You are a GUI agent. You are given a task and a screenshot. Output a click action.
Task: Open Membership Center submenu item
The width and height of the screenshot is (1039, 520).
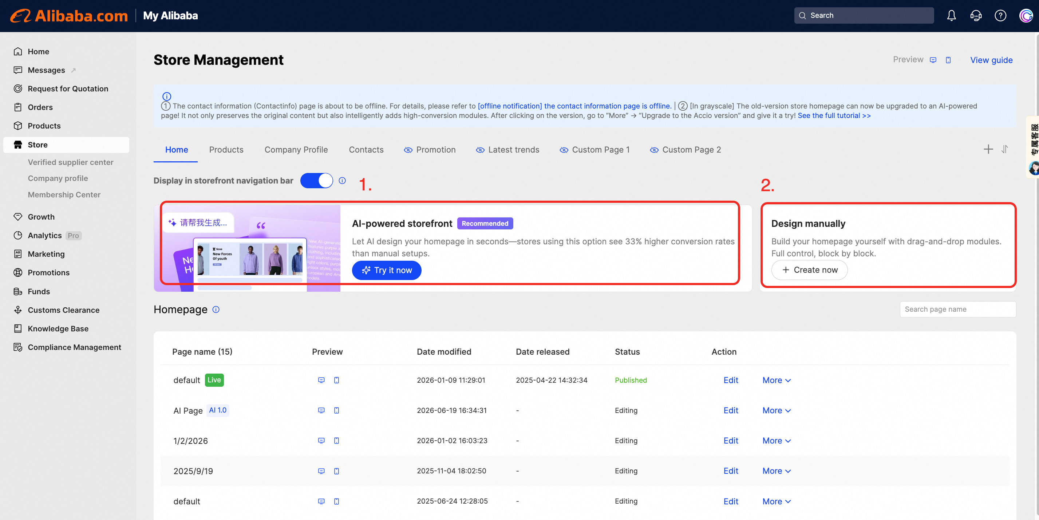point(64,194)
